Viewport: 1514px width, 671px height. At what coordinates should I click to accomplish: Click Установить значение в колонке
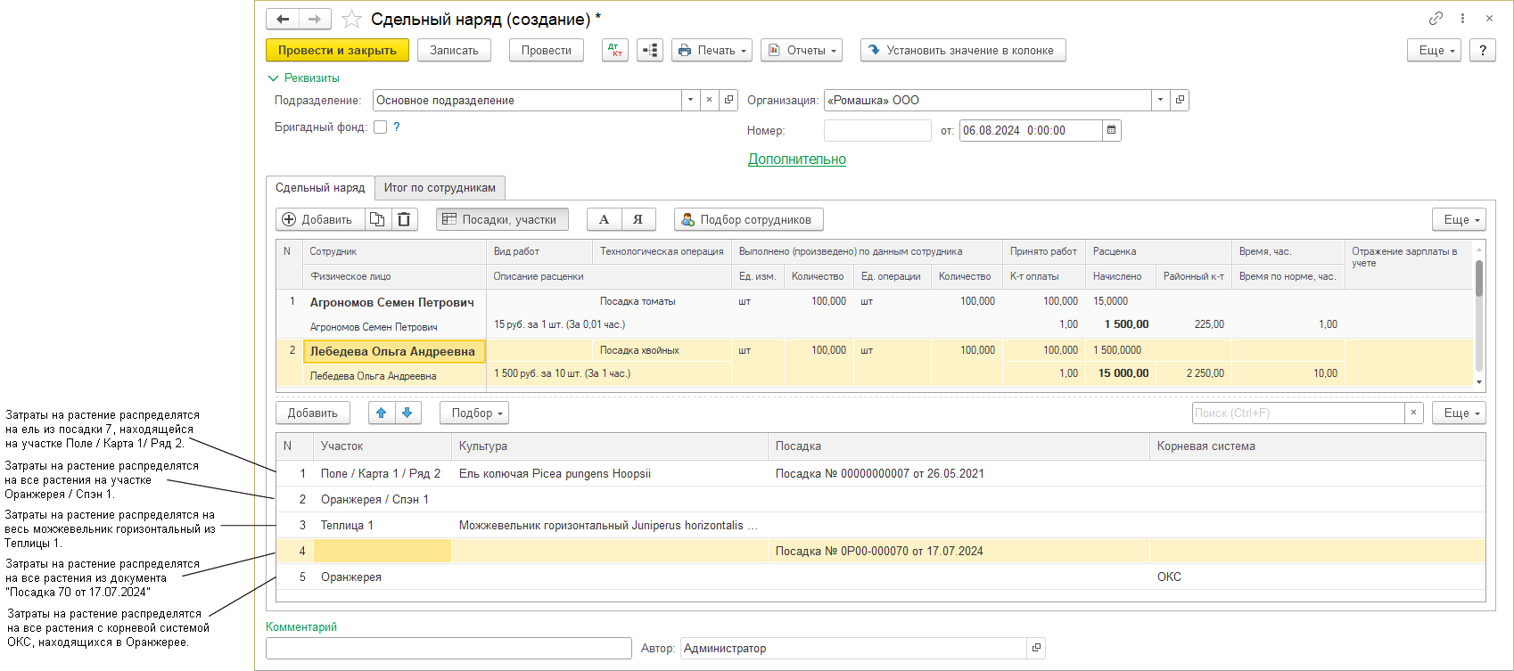point(963,50)
